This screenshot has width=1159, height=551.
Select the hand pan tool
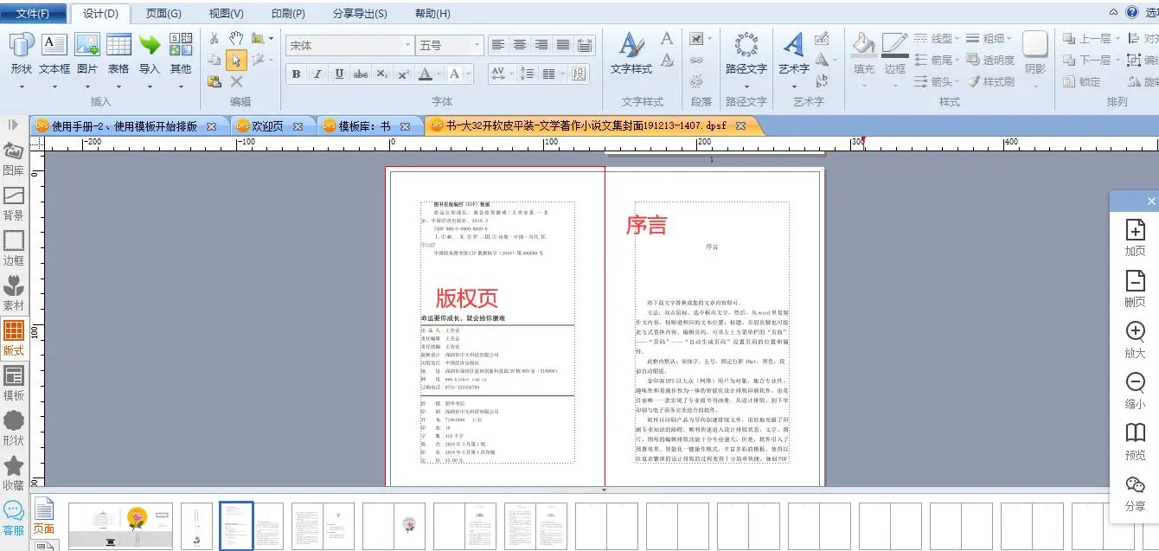click(236, 38)
